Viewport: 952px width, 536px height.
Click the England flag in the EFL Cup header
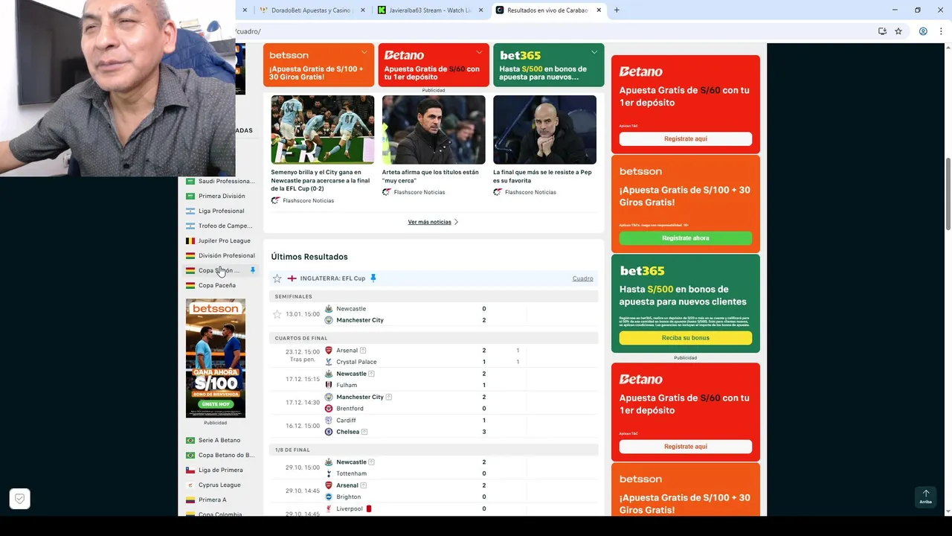[x=292, y=278]
